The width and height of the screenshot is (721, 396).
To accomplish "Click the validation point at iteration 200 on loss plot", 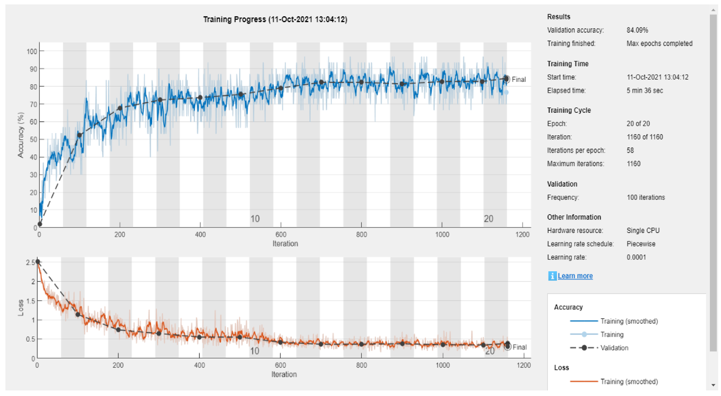I will pyautogui.click(x=118, y=330).
